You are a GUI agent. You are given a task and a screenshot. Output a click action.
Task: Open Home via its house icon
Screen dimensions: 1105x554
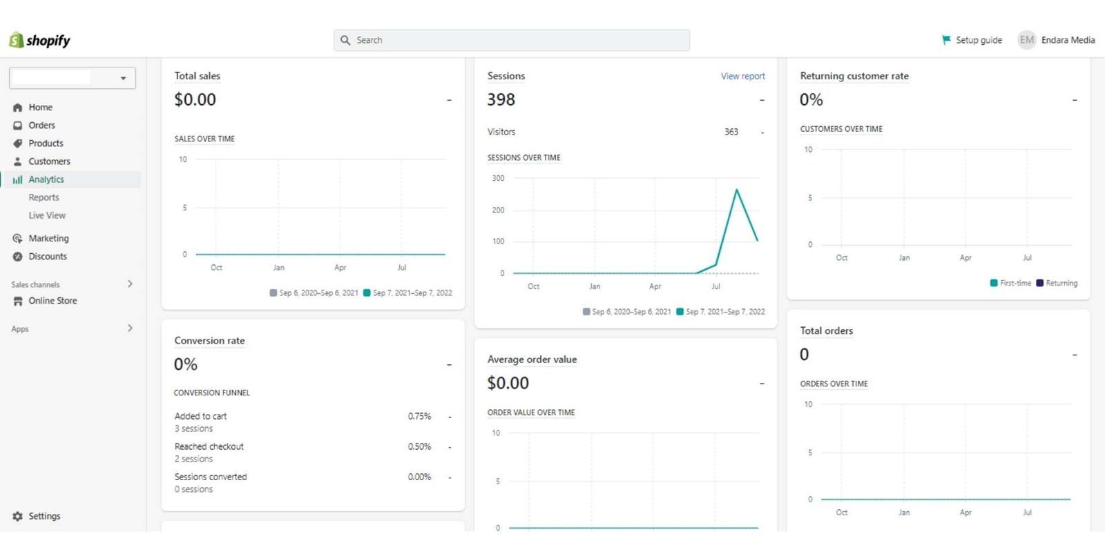click(x=18, y=108)
